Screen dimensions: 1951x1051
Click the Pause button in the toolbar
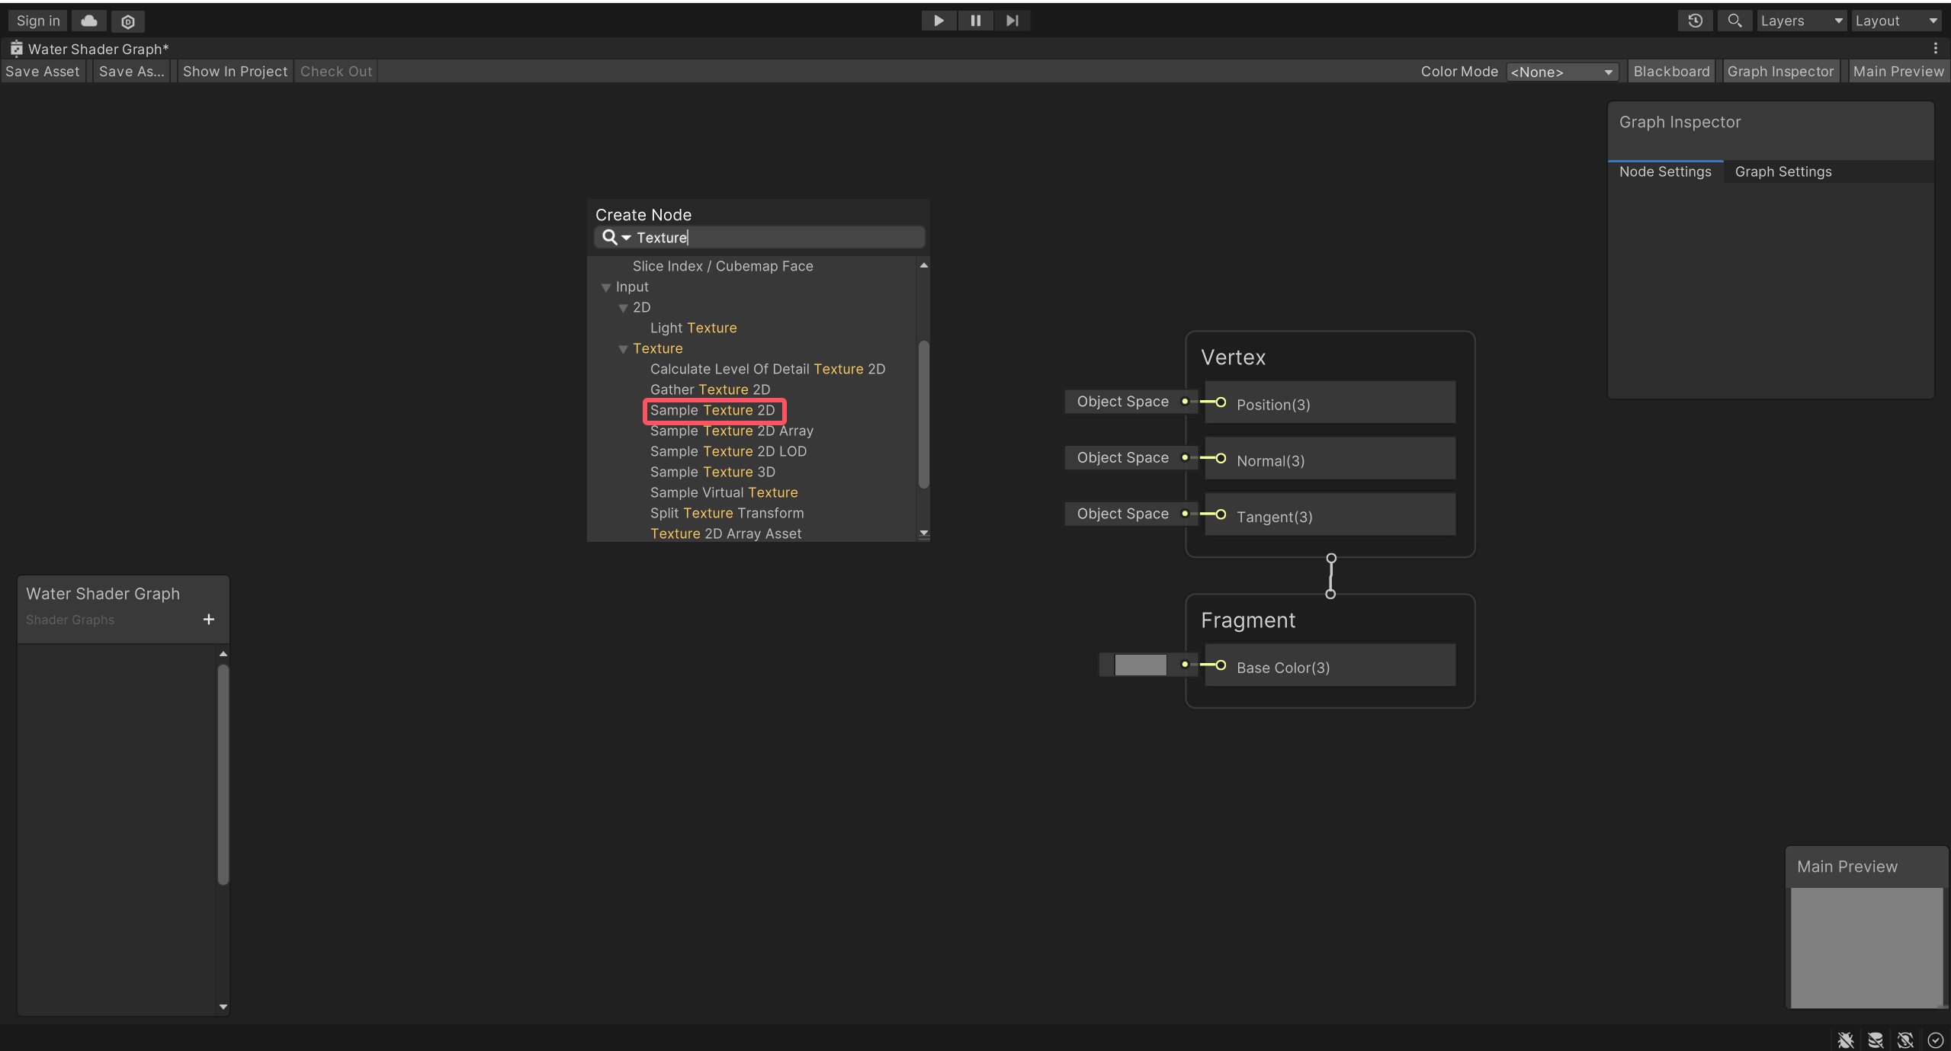[x=975, y=21]
